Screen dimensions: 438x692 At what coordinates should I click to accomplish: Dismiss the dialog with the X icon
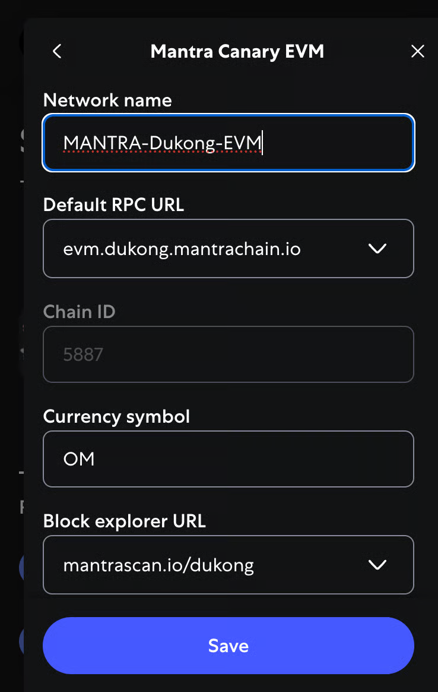418,51
